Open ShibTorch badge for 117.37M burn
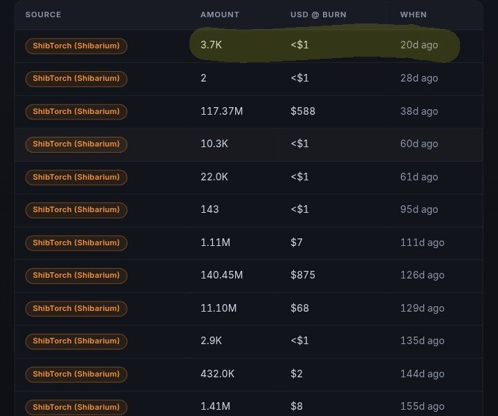Image resolution: width=498 pixels, height=416 pixels. tap(76, 112)
